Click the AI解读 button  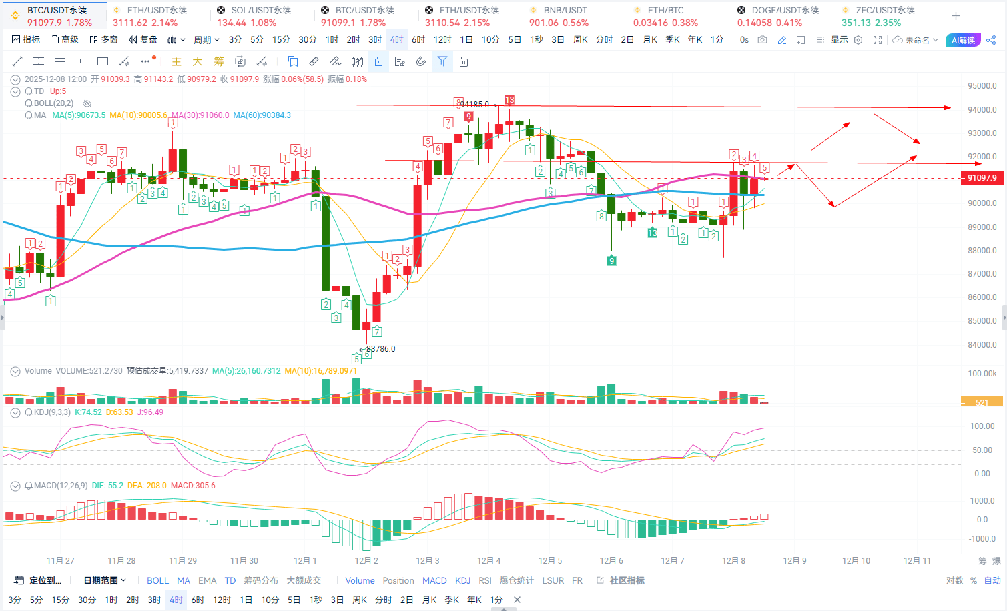[963, 40]
